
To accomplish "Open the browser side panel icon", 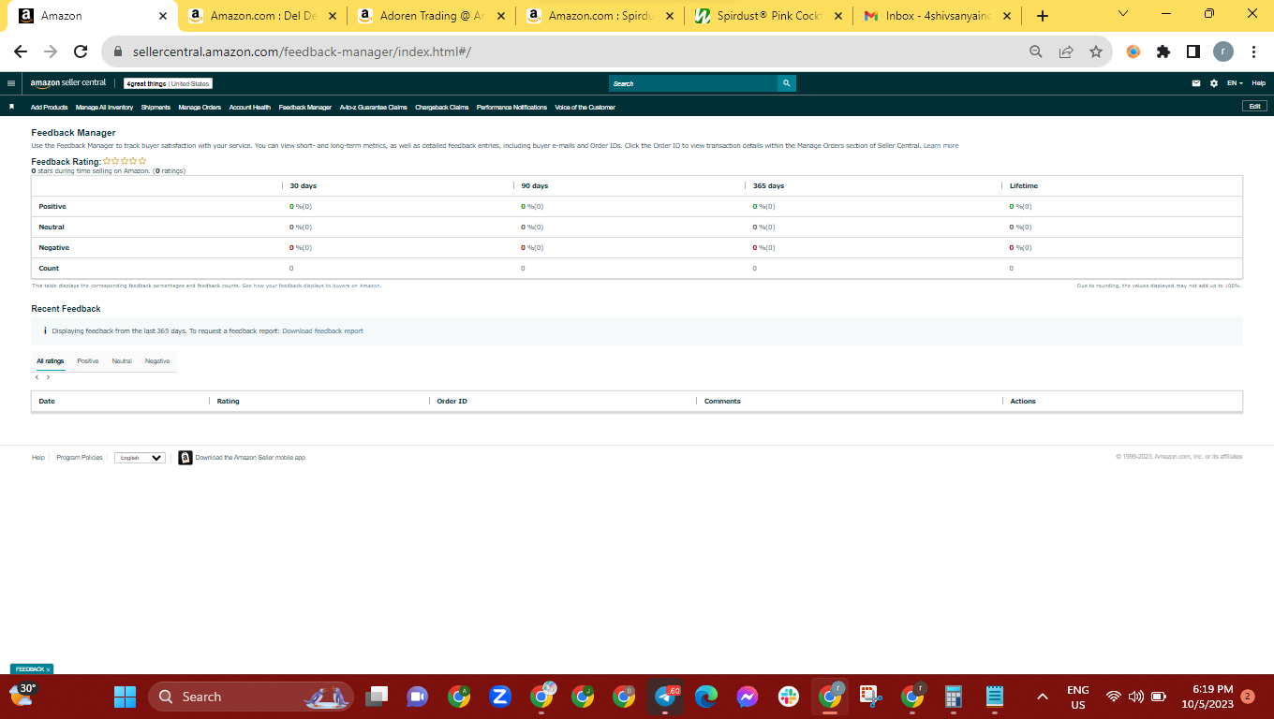I will [x=1193, y=51].
